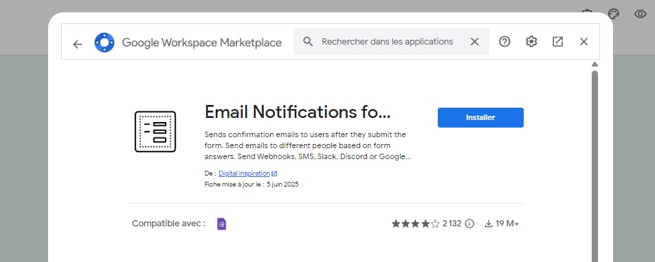Close the Marketplace dialog
This screenshot has width=655, height=262.
(584, 42)
